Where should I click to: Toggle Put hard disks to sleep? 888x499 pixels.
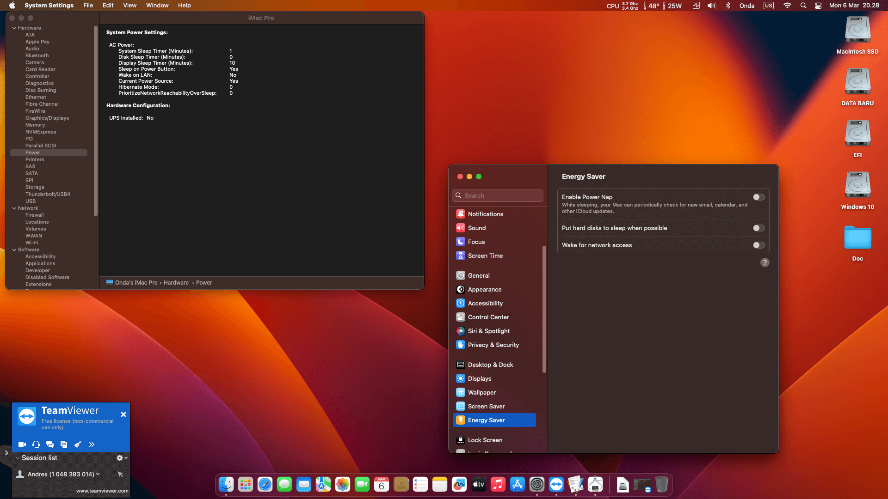tap(758, 228)
